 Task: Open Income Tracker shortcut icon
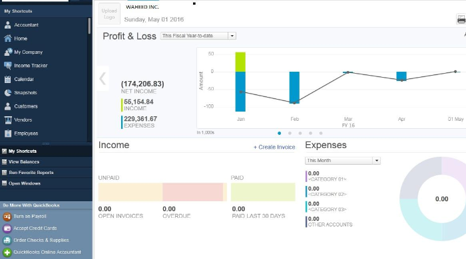pyautogui.click(x=8, y=66)
